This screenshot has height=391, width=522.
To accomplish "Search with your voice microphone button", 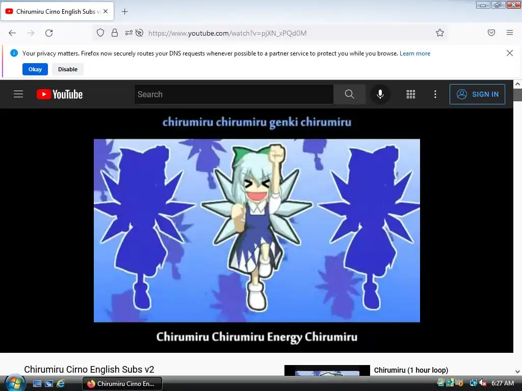I will [x=380, y=94].
